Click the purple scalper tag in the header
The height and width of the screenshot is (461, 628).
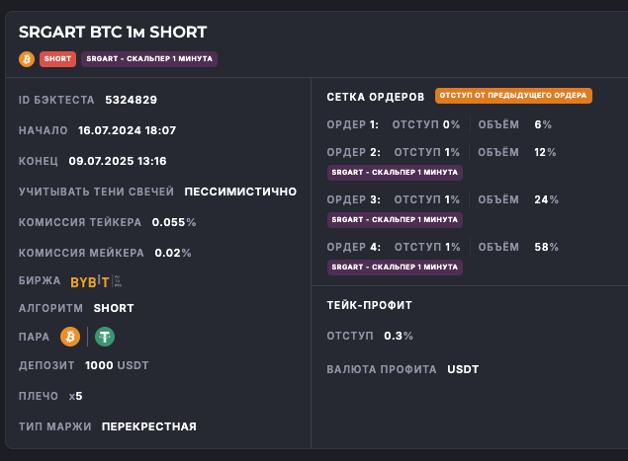pos(148,59)
